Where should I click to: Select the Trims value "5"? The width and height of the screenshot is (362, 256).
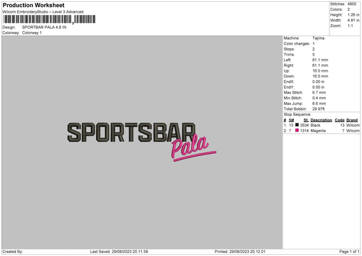point(314,54)
